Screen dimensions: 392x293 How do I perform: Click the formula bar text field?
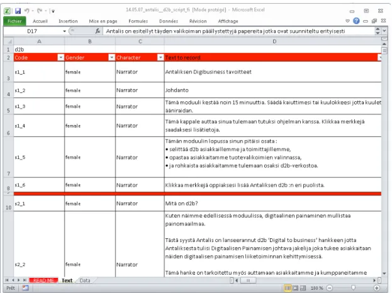(x=238, y=31)
